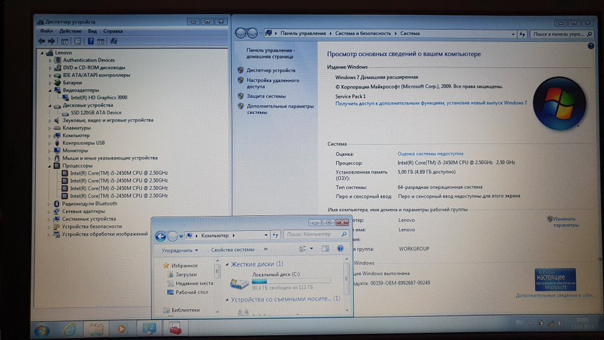Viewport: 604px width, 340px height.
Task: Click scan for hardware changes toolbar icon
Action: (x=114, y=41)
